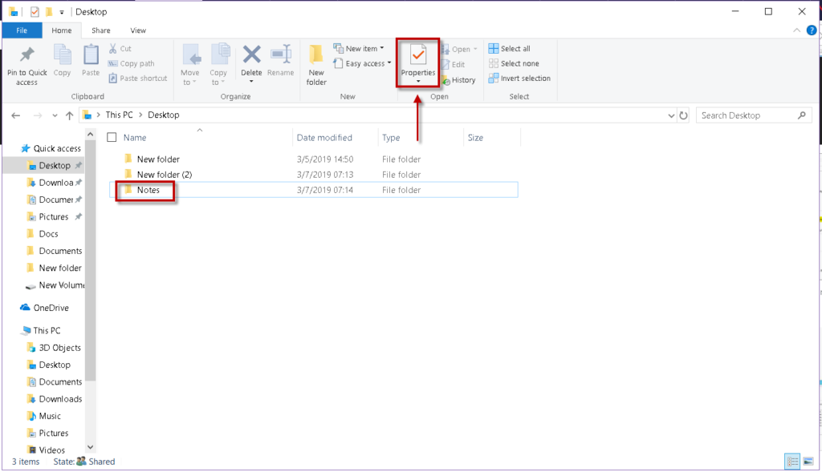
Task: Click the Copy to icon
Action: [x=220, y=54]
